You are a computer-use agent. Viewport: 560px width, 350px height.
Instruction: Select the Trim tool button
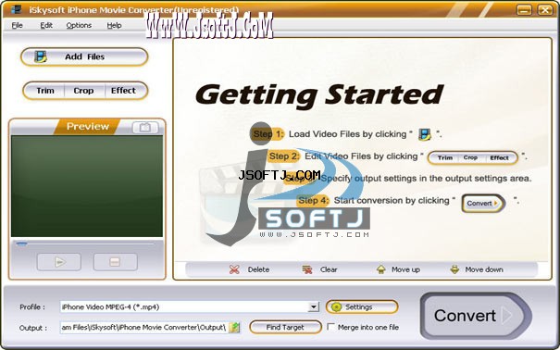click(44, 91)
